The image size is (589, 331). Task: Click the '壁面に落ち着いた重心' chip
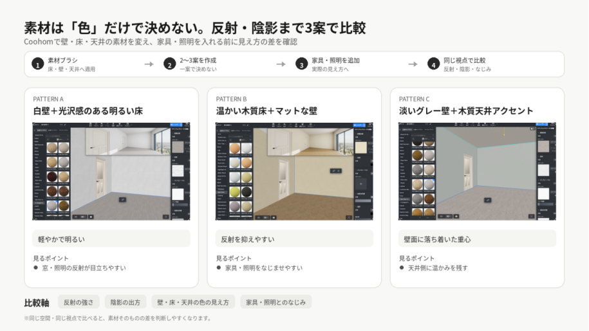(x=477, y=239)
